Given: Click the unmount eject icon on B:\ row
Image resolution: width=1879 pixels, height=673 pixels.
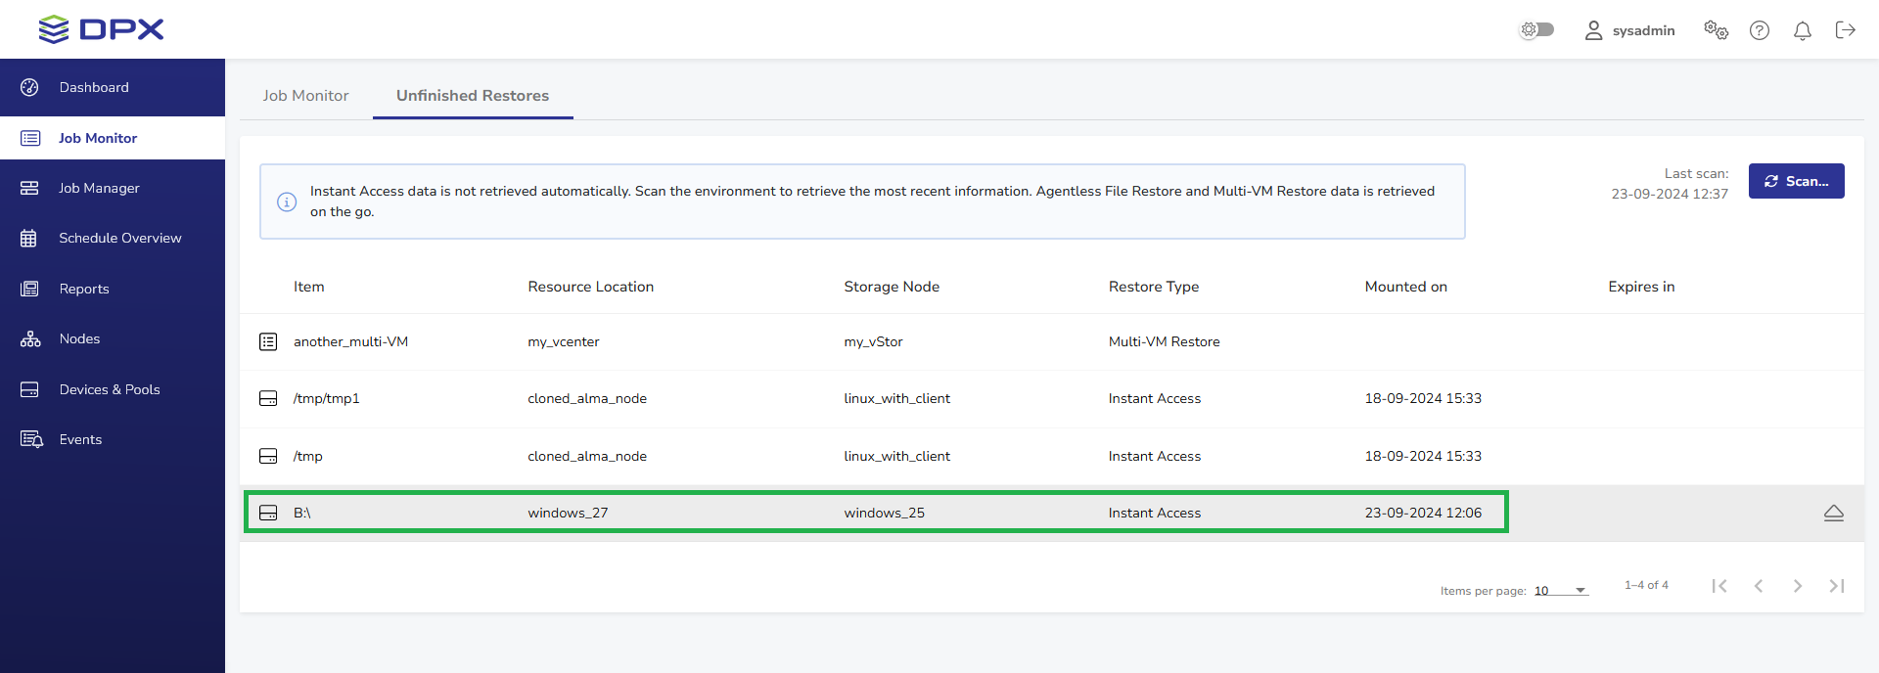Looking at the screenshot, I should 1833,513.
